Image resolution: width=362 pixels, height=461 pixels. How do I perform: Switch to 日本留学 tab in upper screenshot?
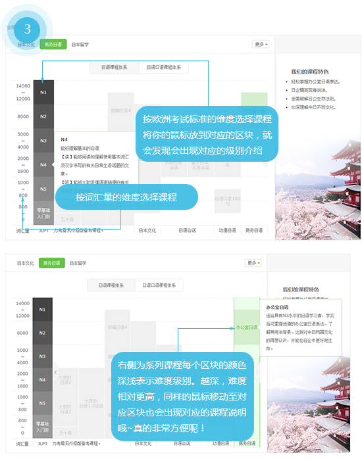[x=80, y=45]
